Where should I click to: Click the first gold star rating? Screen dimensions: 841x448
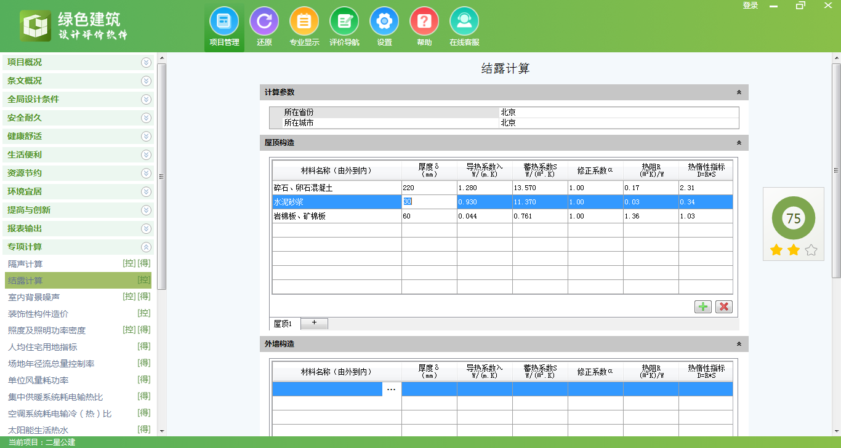[776, 250]
